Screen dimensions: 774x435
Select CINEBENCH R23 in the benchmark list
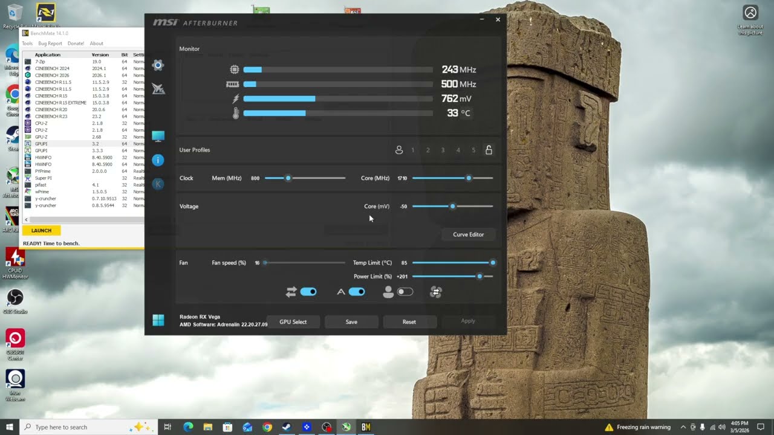[x=50, y=116]
